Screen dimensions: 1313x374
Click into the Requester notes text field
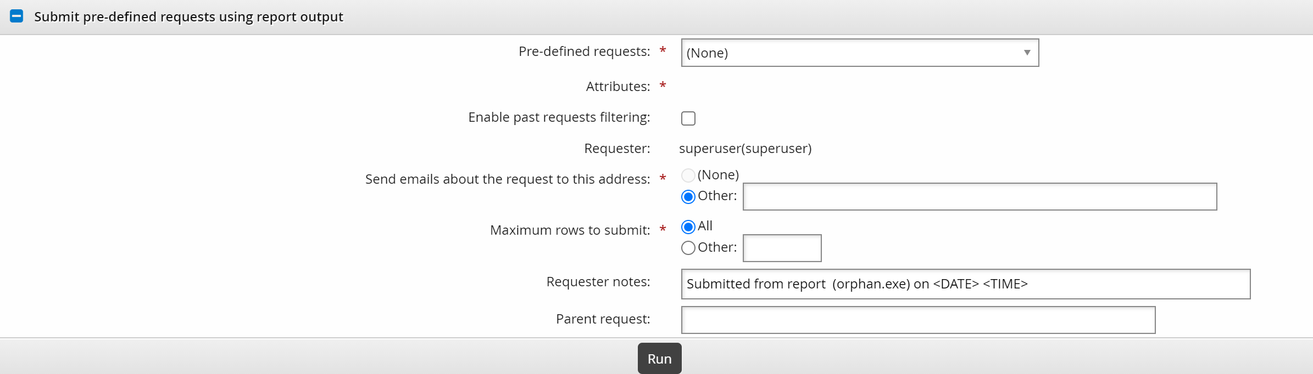pos(965,284)
